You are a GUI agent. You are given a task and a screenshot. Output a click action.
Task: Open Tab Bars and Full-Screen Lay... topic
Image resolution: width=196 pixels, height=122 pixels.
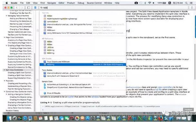click(20, 35)
